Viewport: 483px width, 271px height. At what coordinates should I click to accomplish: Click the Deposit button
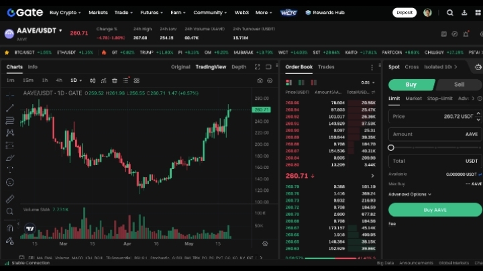[x=404, y=13]
